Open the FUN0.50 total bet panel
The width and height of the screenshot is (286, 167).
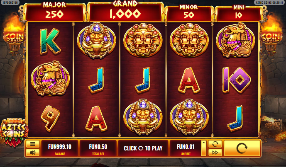(98, 148)
